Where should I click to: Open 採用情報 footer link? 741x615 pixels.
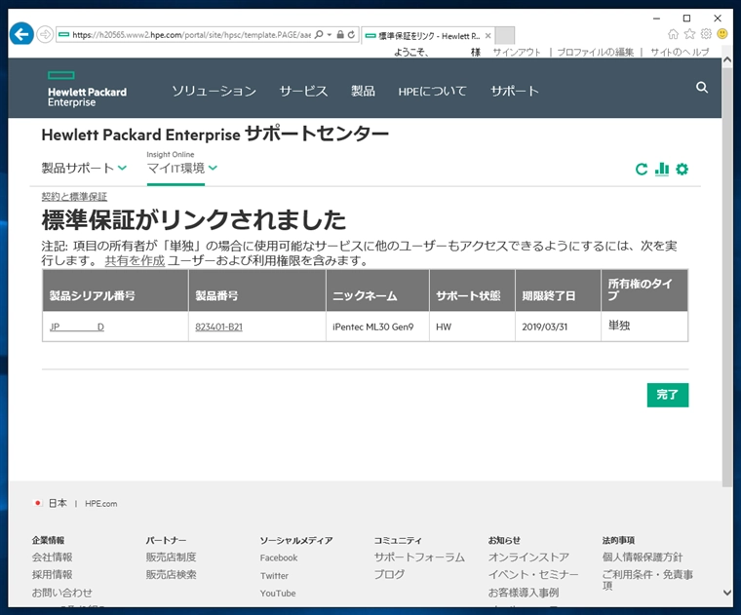click(52, 575)
